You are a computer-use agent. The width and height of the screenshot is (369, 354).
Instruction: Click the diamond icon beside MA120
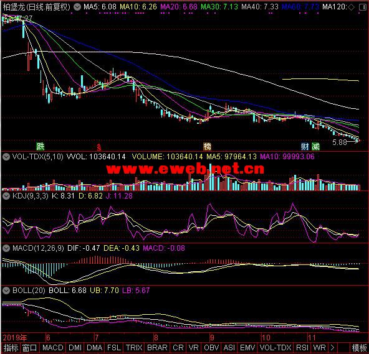[351, 7]
